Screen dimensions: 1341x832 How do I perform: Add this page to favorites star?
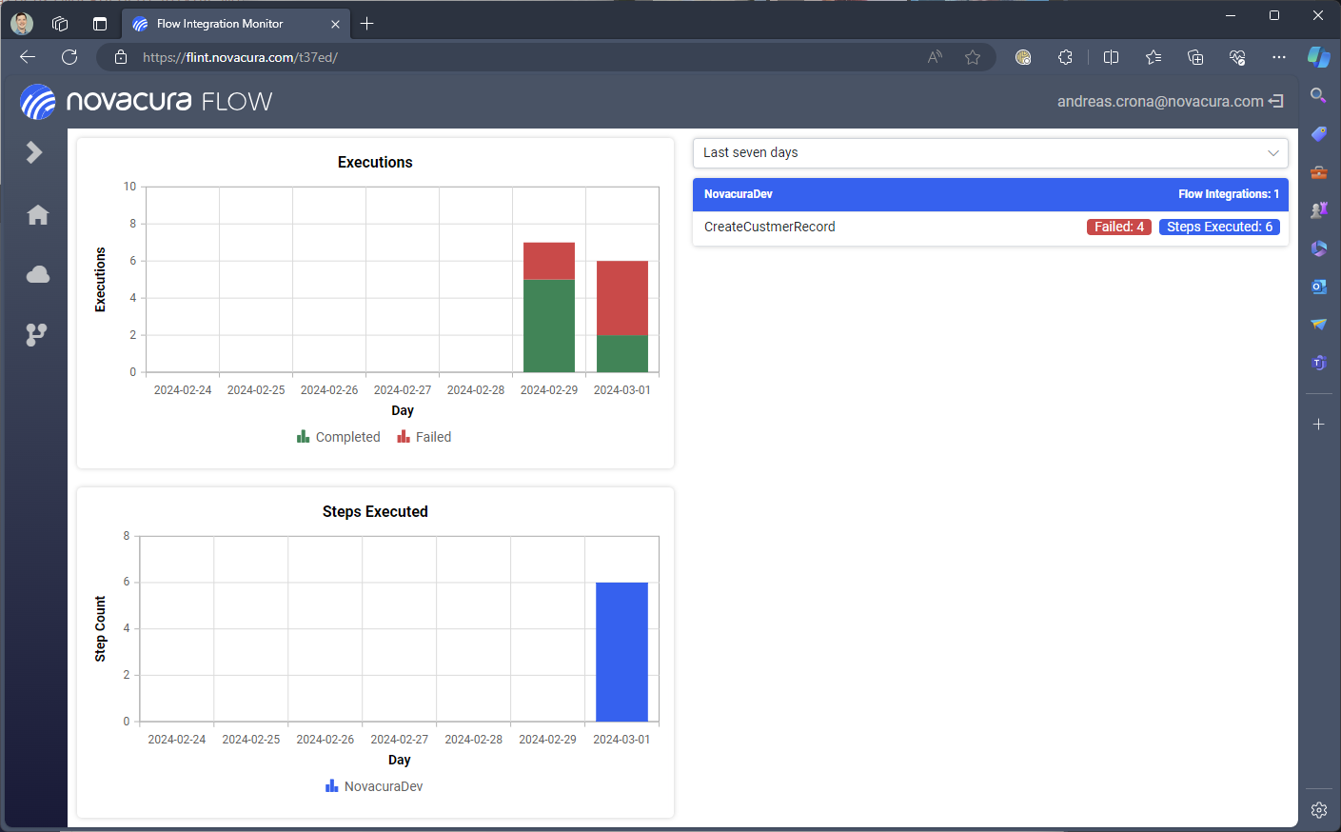pyautogui.click(x=972, y=57)
